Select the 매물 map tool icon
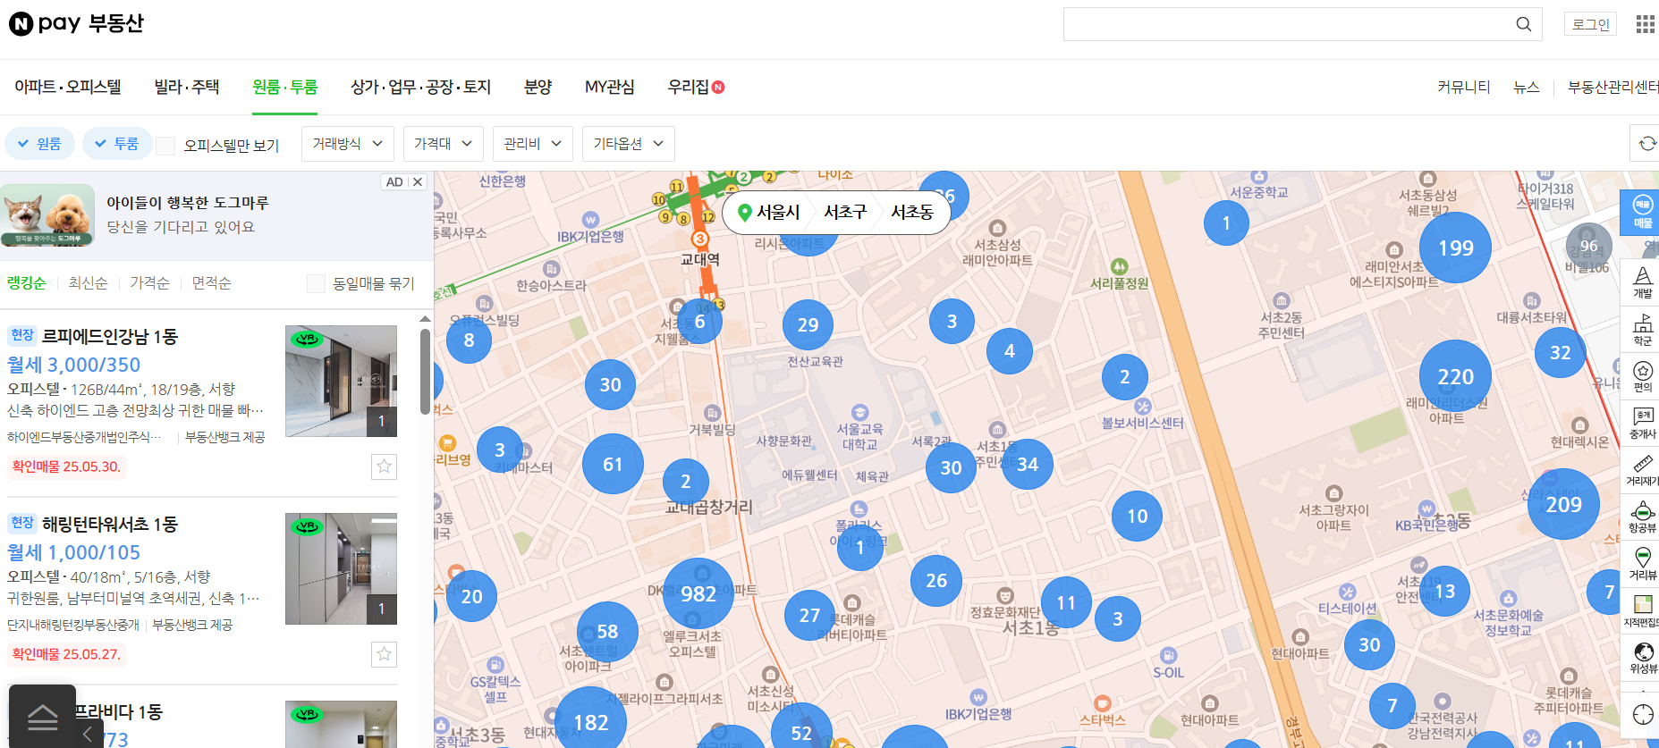1659x748 pixels. (x=1642, y=213)
